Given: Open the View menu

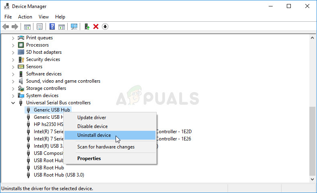Looking at the screenshot, I should 44,17.
